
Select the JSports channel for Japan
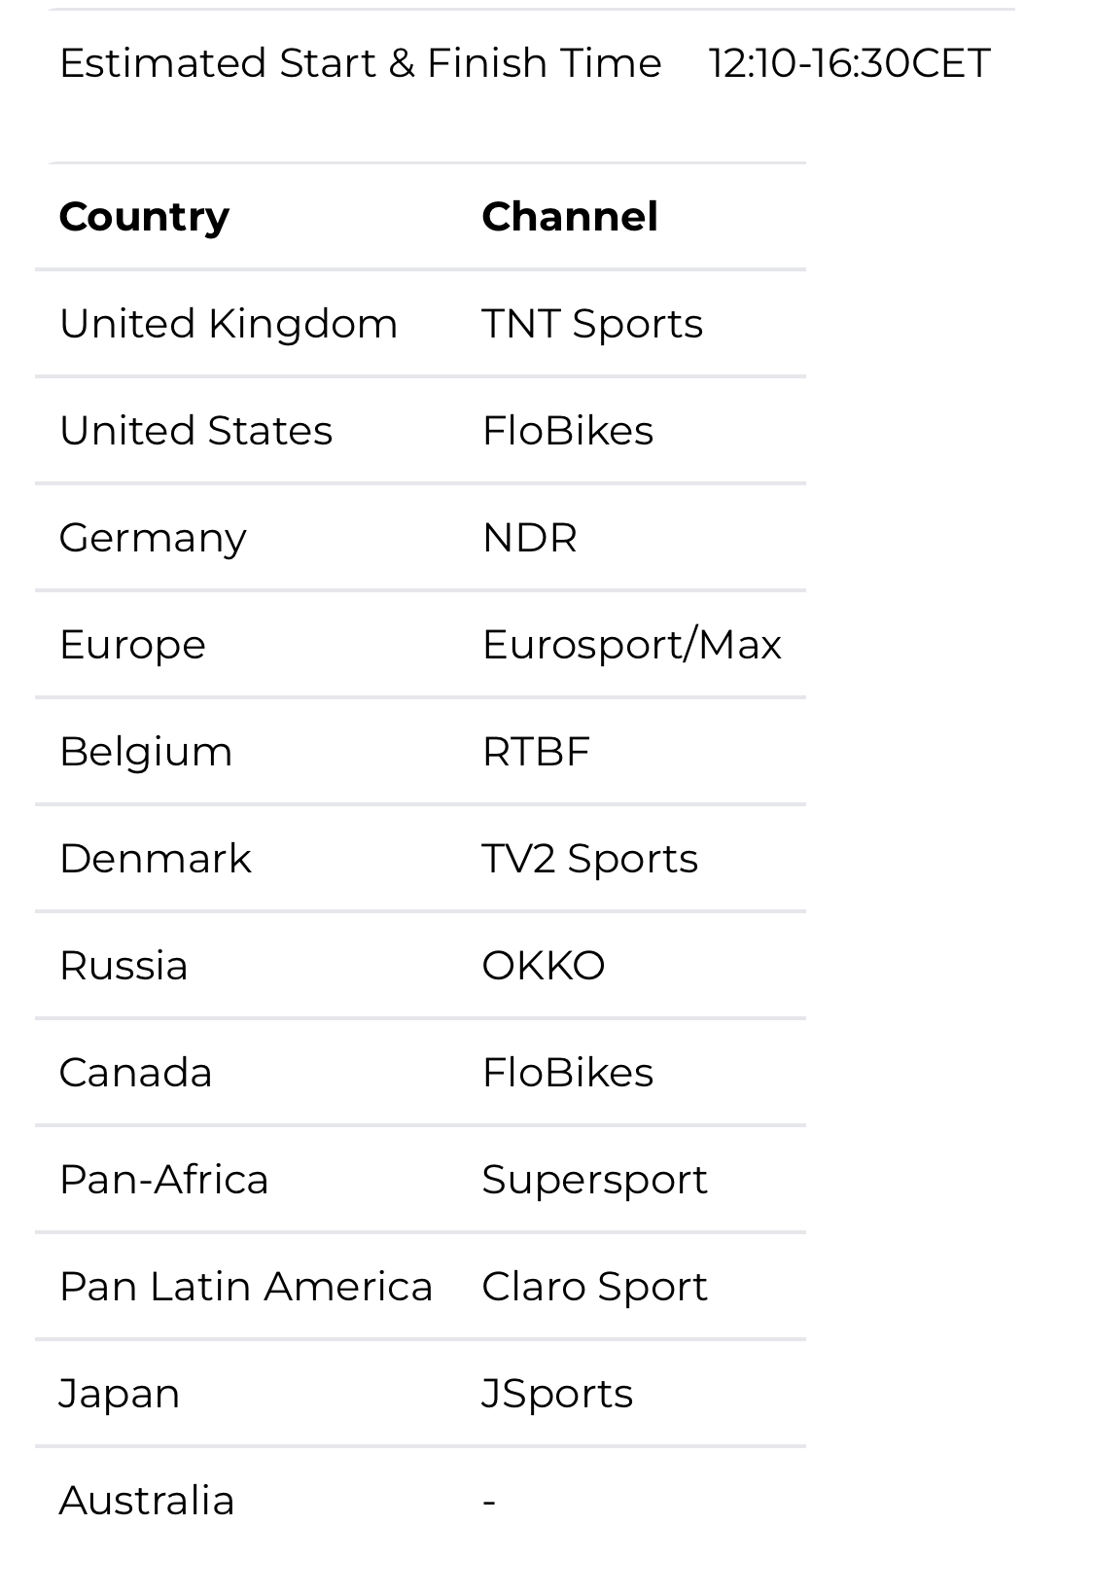coord(557,1394)
